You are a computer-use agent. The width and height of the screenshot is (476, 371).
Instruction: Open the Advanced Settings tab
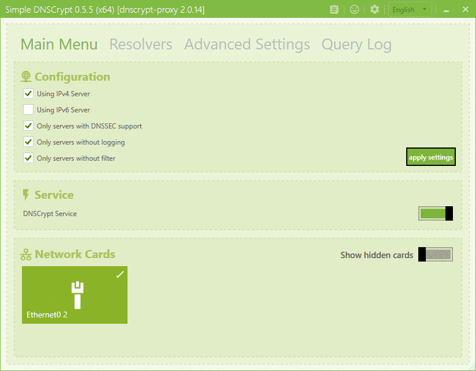pyautogui.click(x=247, y=44)
